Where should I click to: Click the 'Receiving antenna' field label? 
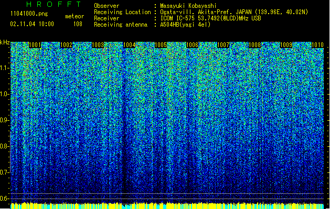click(x=121, y=25)
